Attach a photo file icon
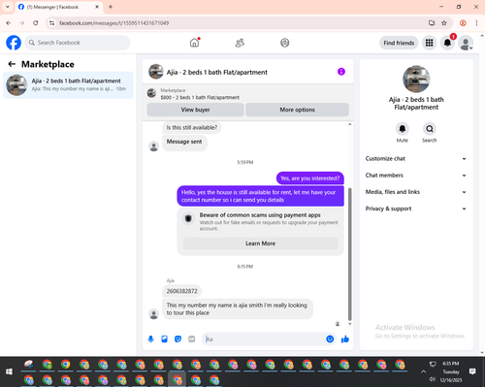485x387 pixels. click(x=164, y=339)
